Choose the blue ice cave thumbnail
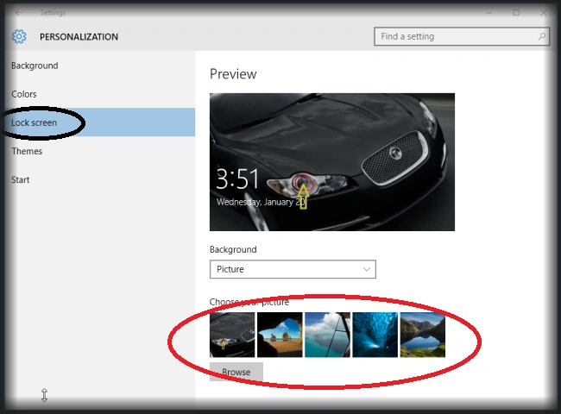 click(x=375, y=335)
